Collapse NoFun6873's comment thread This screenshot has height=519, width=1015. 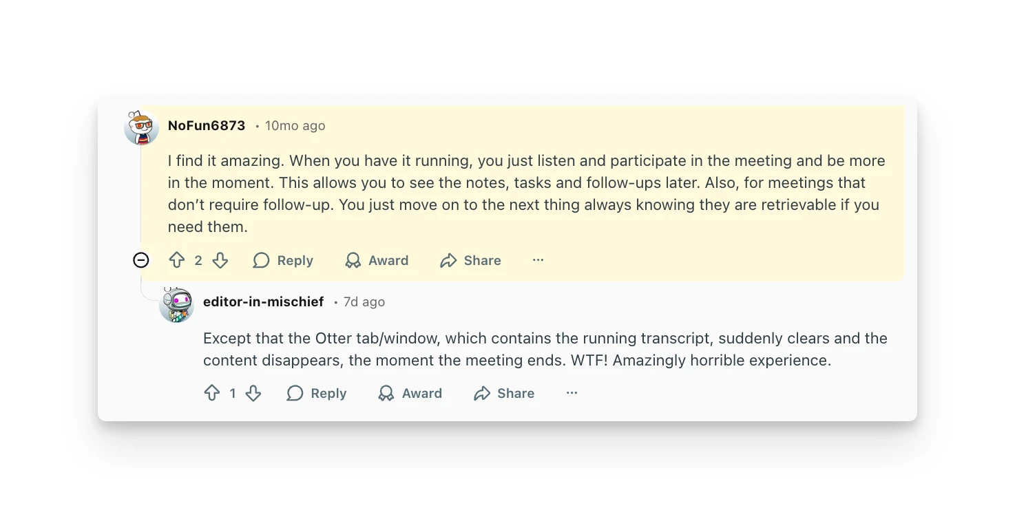point(140,260)
